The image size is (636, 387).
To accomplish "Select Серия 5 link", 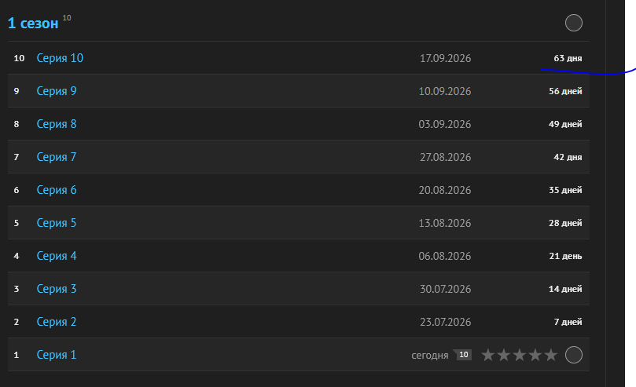I will coord(57,223).
